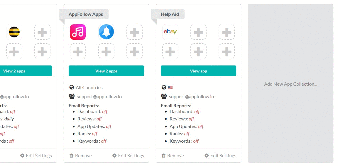Open Edit Settings for Help Aid collection
Screen dimensions: 338x166
pyautogui.click(x=220, y=155)
